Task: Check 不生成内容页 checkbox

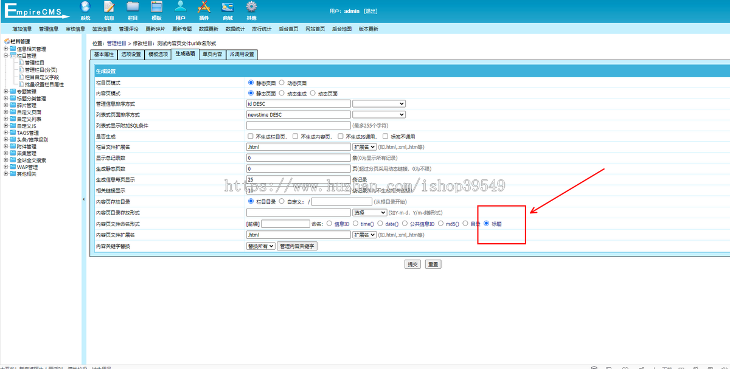Action: (x=296, y=136)
